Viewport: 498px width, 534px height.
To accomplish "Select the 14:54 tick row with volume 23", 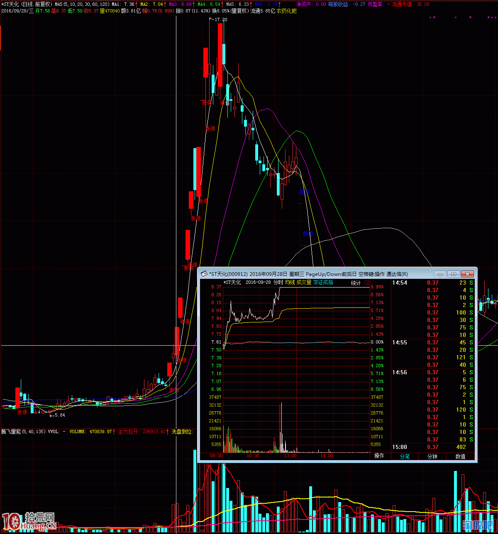I will [433, 283].
